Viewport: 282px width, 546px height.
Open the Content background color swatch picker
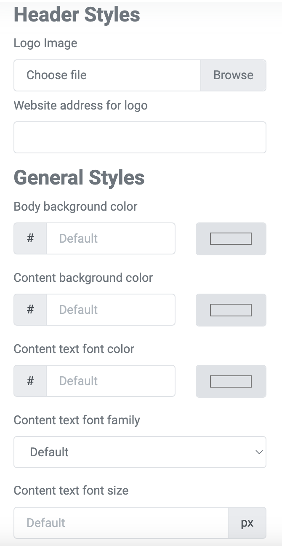coord(231,310)
